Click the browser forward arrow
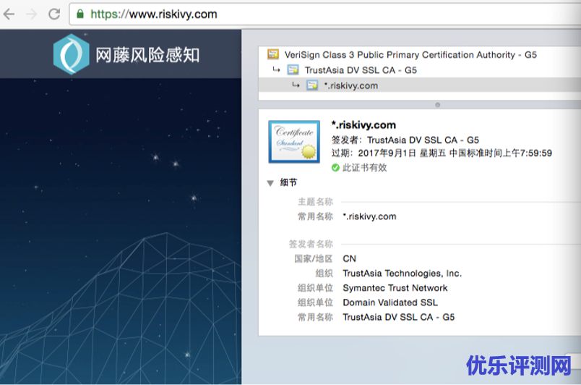Viewport: 581px width, 385px height. click(32, 14)
